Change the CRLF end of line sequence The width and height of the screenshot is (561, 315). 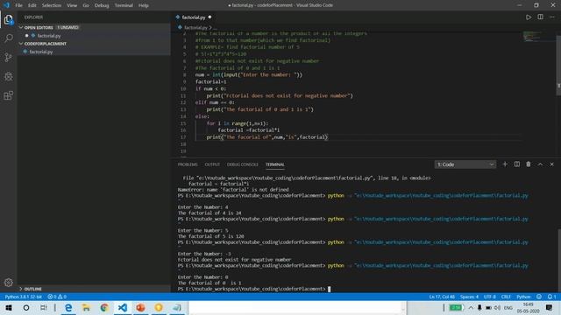(x=506, y=297)
